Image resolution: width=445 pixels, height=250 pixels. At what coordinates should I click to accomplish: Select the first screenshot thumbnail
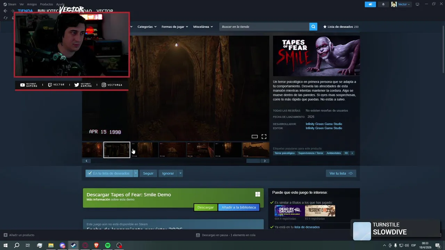pyautogui.click(x=92, y=150)
